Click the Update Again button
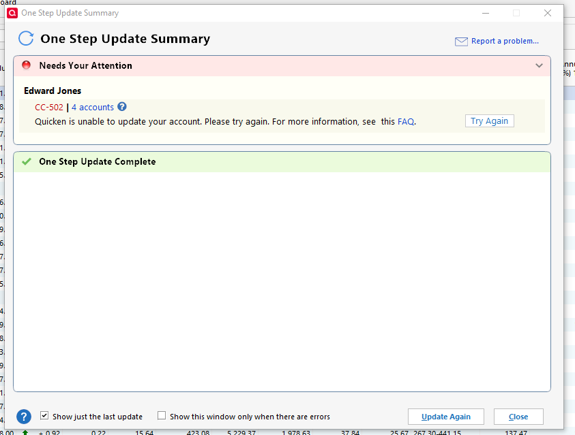This screenshot has height=435, width=575. (x=445, y=417)
